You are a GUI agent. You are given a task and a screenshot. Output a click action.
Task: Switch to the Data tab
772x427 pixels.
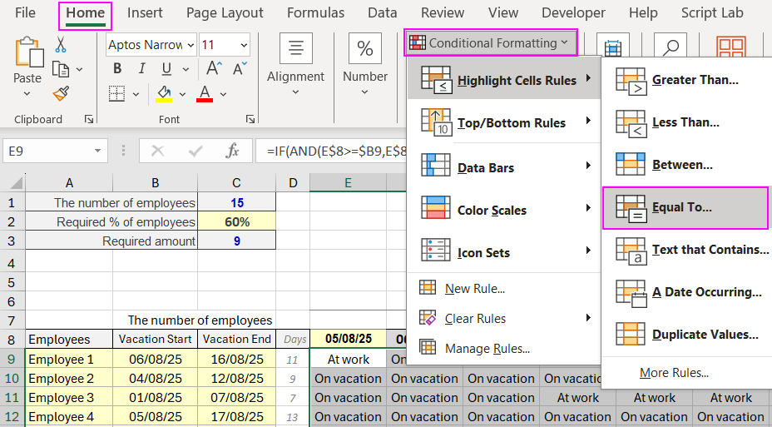383,12
